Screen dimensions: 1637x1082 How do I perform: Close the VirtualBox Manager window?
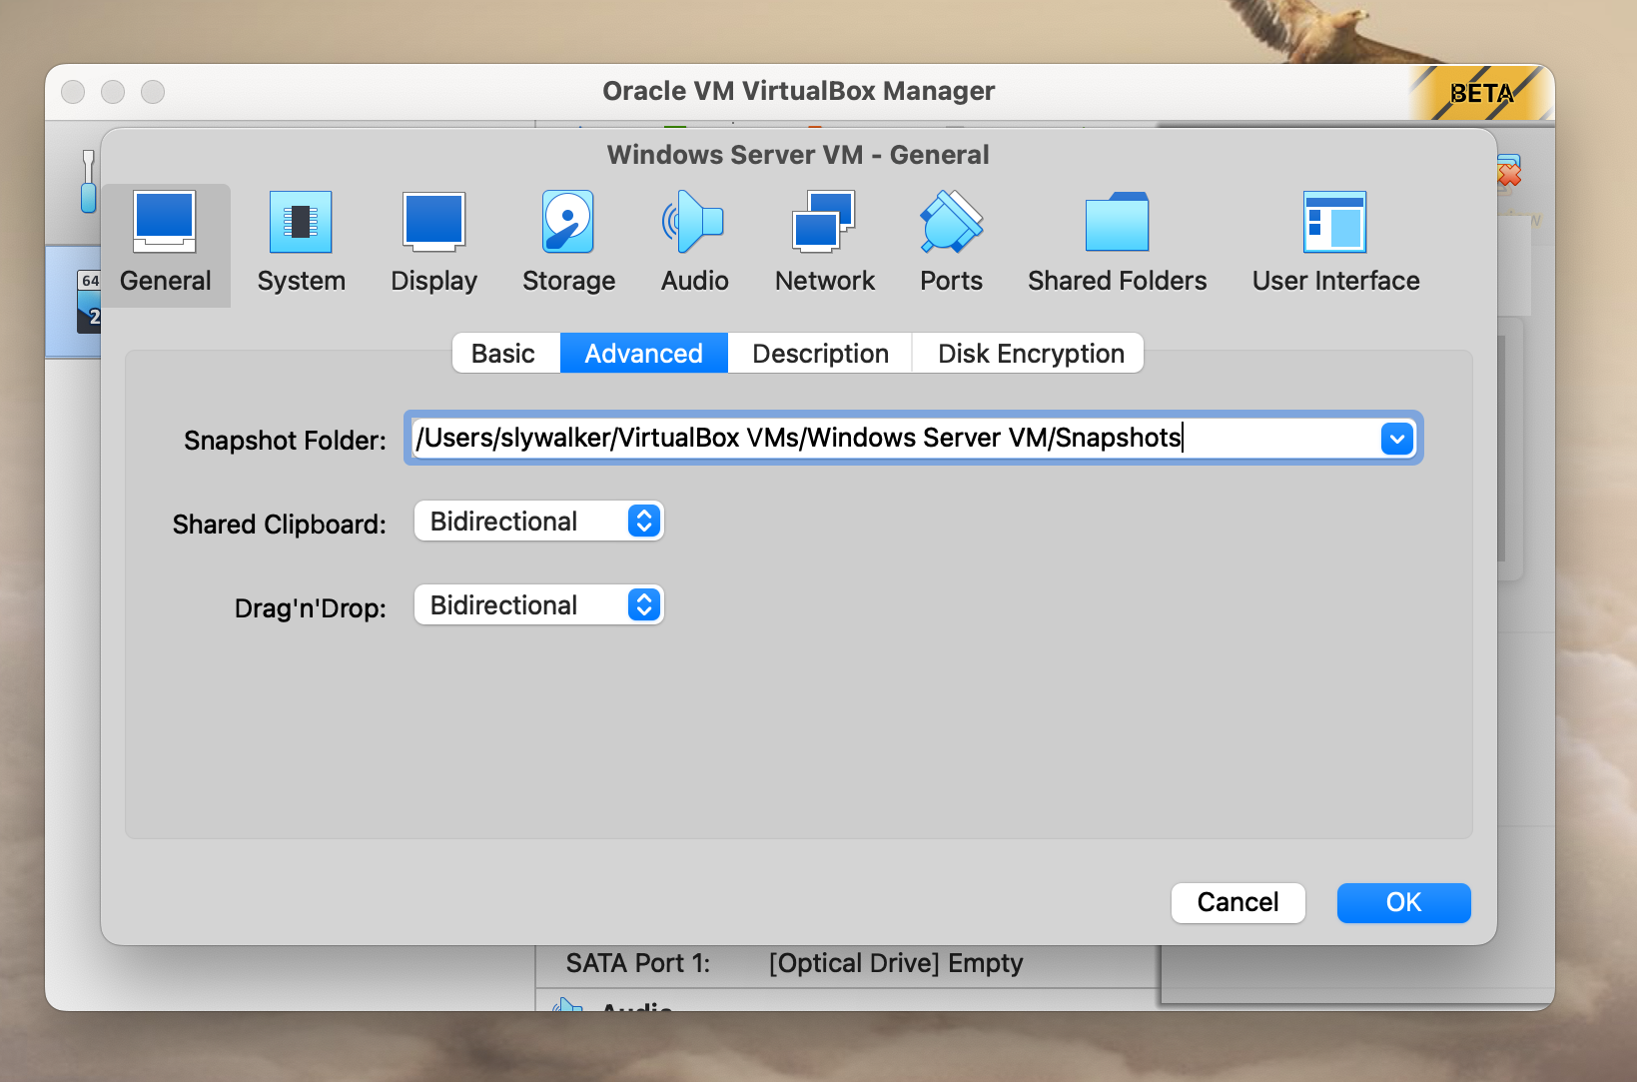(73, 92)
